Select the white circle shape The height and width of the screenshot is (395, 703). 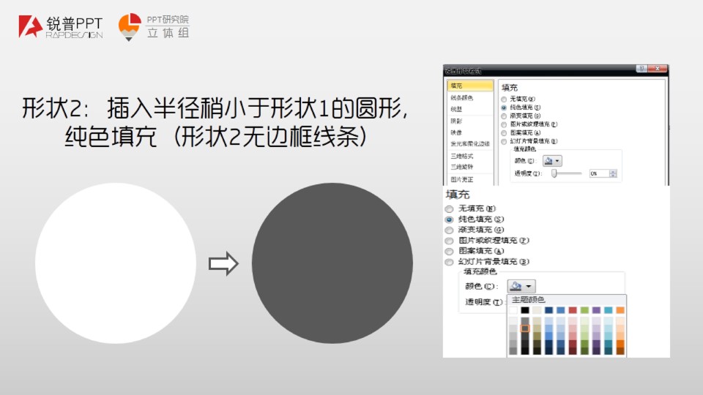[x=116, y=263]
